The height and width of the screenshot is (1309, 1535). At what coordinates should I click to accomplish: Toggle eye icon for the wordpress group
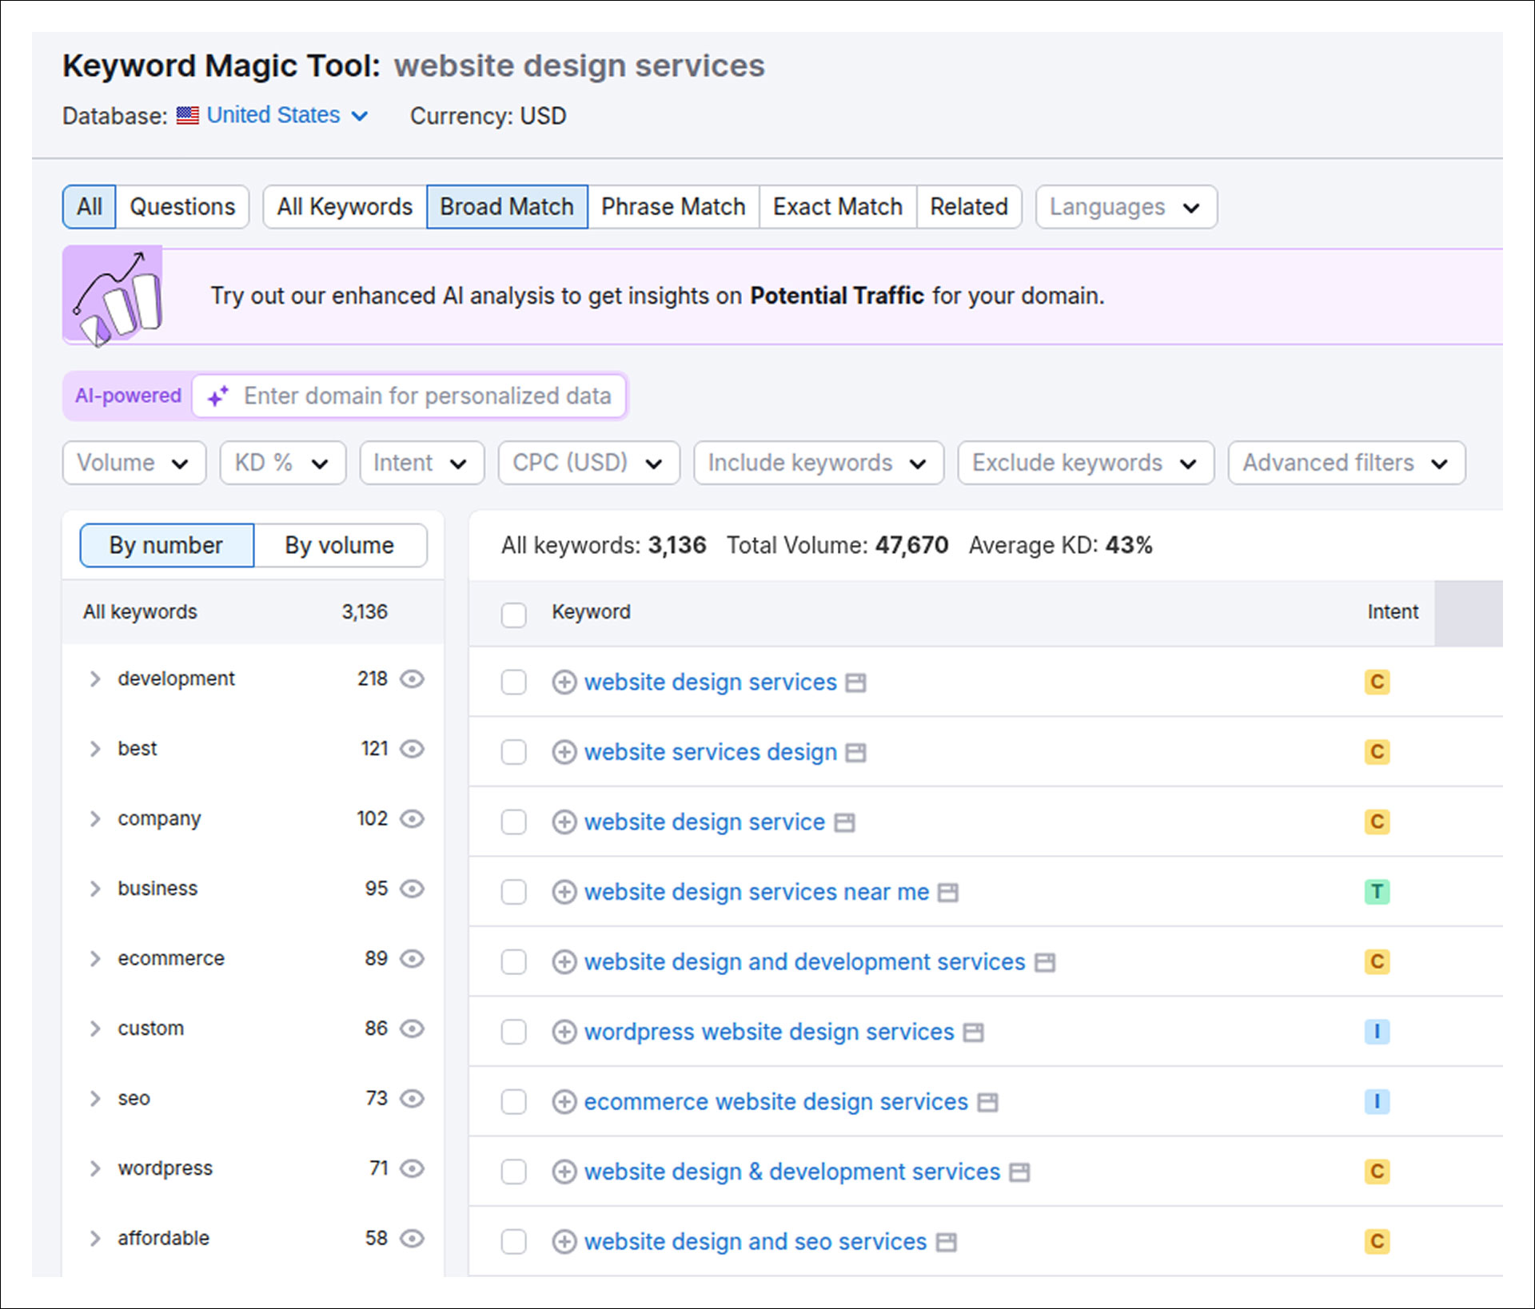[x=412, y=1168]
